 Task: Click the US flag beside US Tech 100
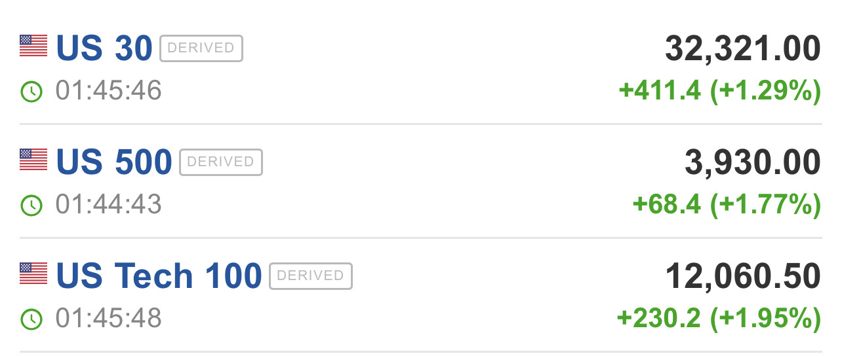click(33, 274)
